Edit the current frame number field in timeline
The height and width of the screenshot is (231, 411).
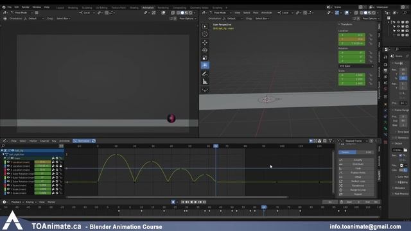pos(330,202)
